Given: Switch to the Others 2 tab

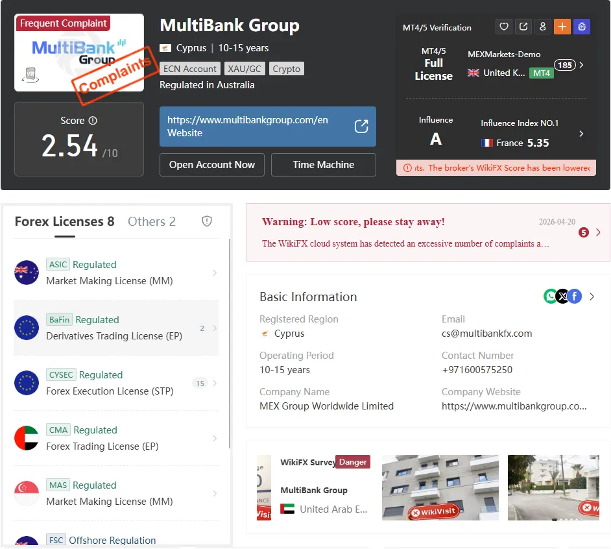Looking at the screenshot, I should click(x=152, y=221).
